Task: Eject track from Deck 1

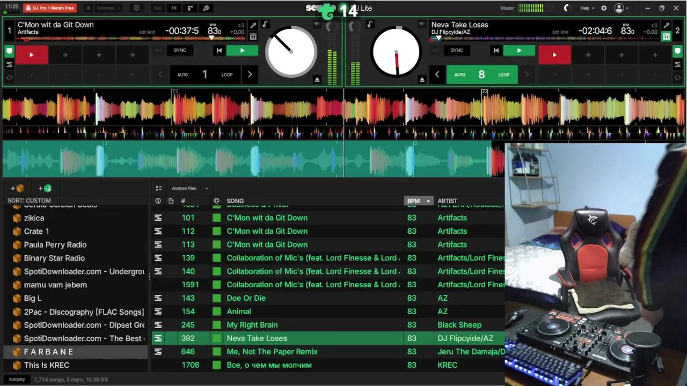Action: click(x=317, y=79)
